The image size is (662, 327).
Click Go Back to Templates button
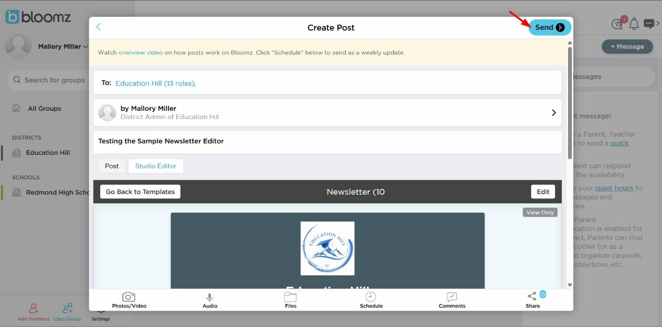[x=140, y=192]
